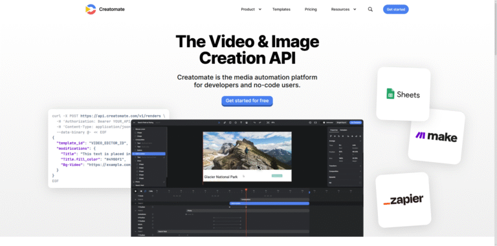The image size is (497, 246).
Task: Click the fit-to-screen icon
Action: pyautogui.click(x=268, y=123)
